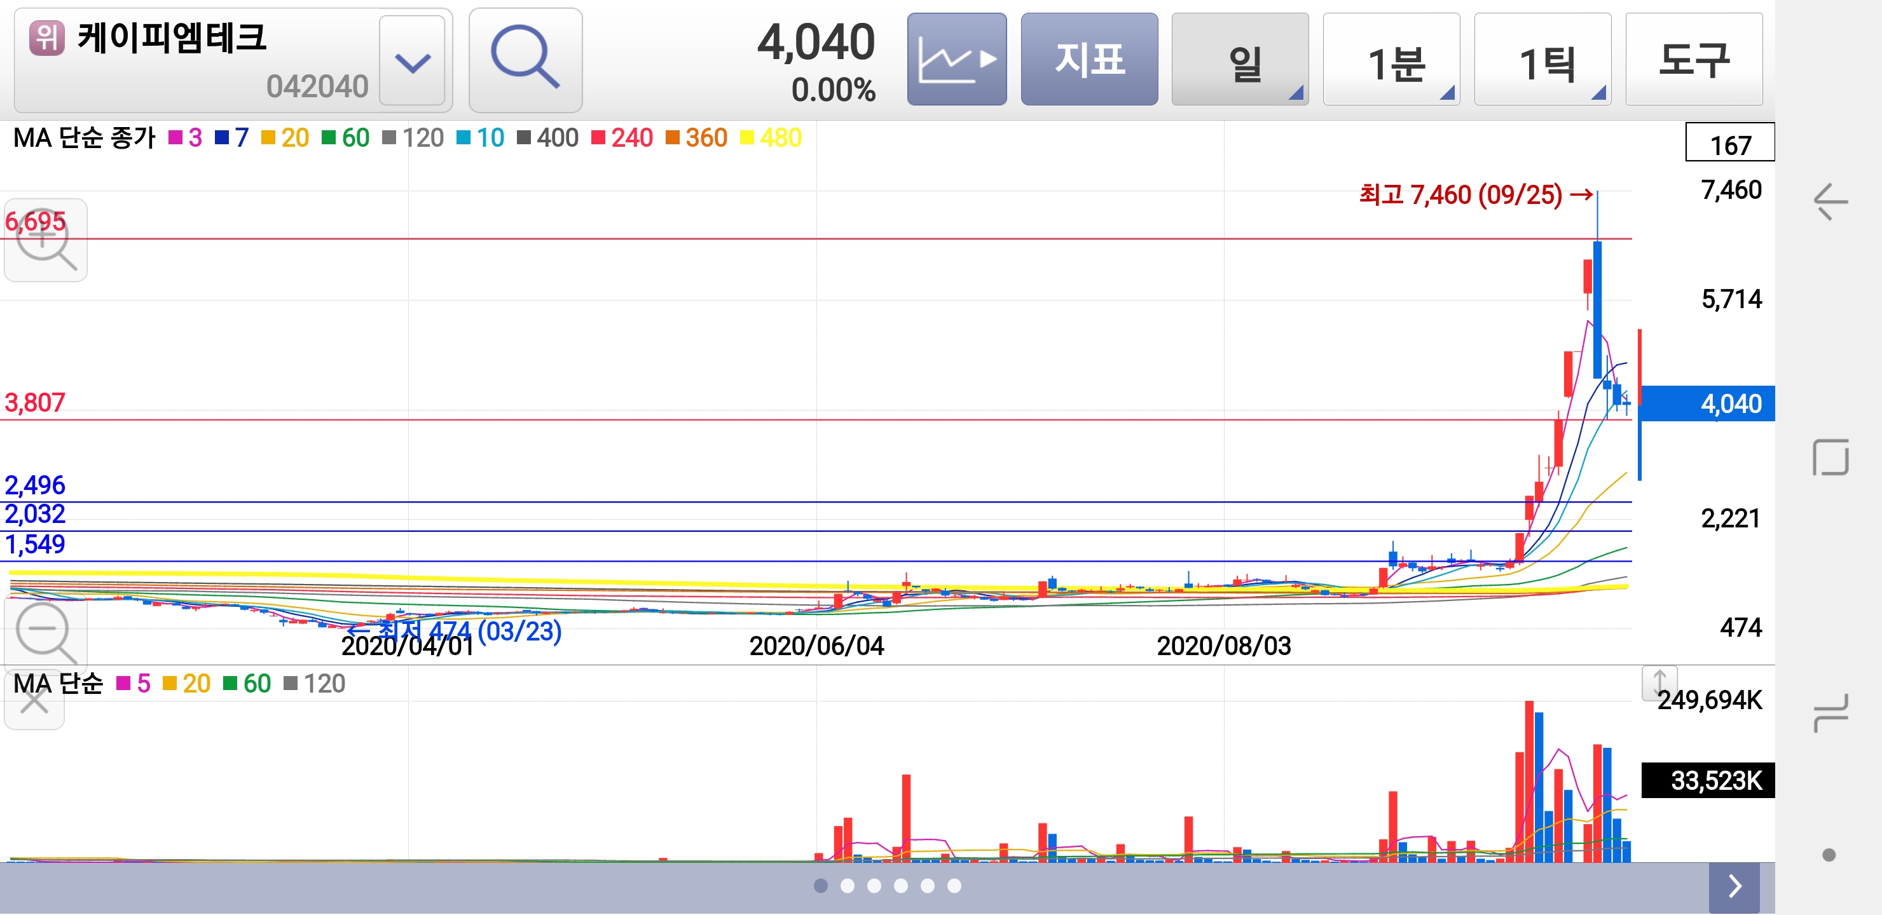Image resolution: width=1882 pixels, height=915 pixels.
Task: Toggle the chart type line icon button
Action: [956, 59]
